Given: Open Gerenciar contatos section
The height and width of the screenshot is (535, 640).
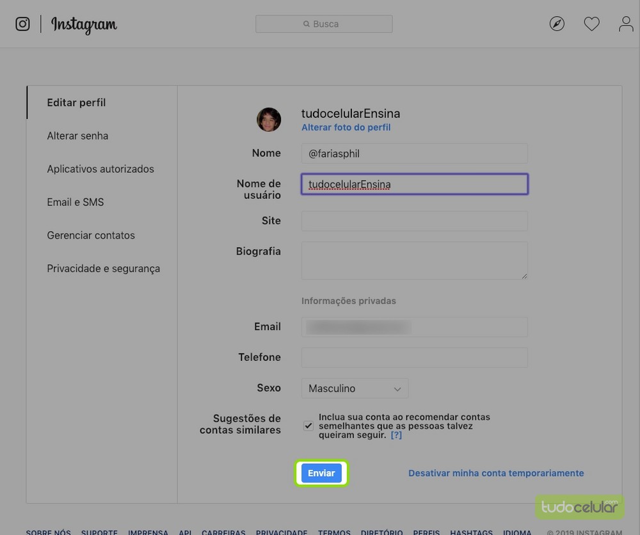Looking at the screenshot, I should pos(91,236).
